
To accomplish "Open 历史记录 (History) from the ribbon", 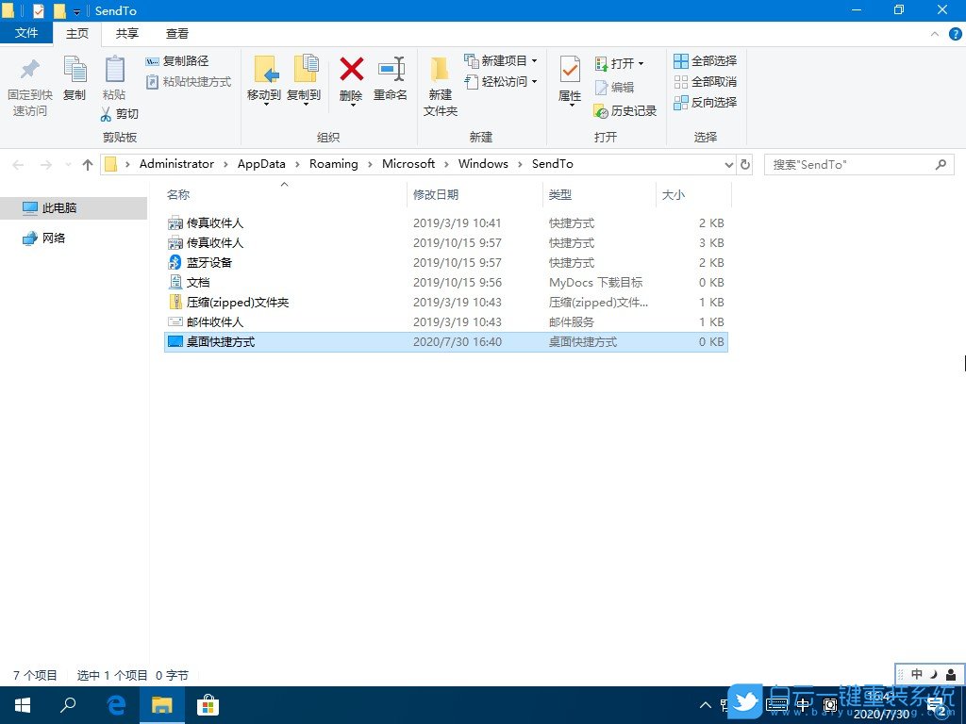I will tap(625, 110).
